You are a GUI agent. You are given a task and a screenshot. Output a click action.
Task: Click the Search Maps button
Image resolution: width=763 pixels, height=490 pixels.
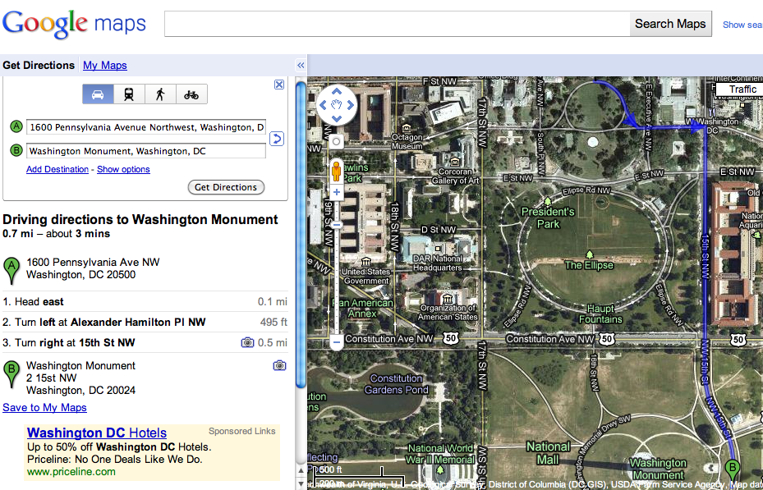coord(670,24)
